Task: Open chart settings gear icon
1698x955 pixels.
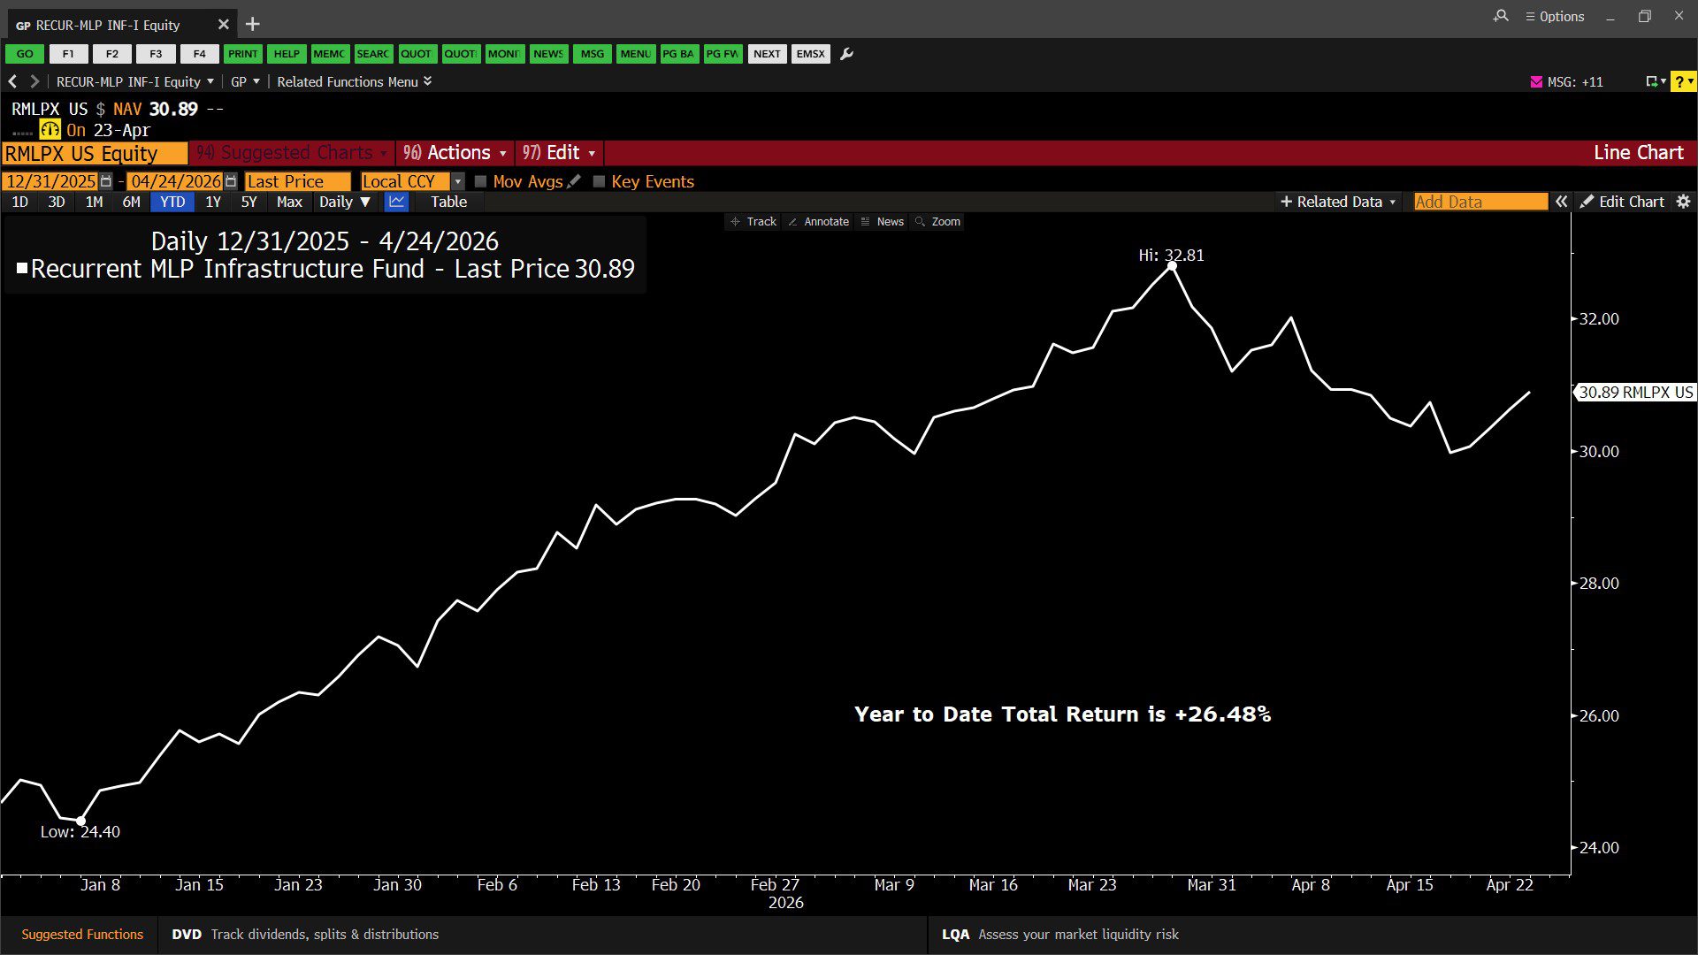Action: (x=1683, y=202)
